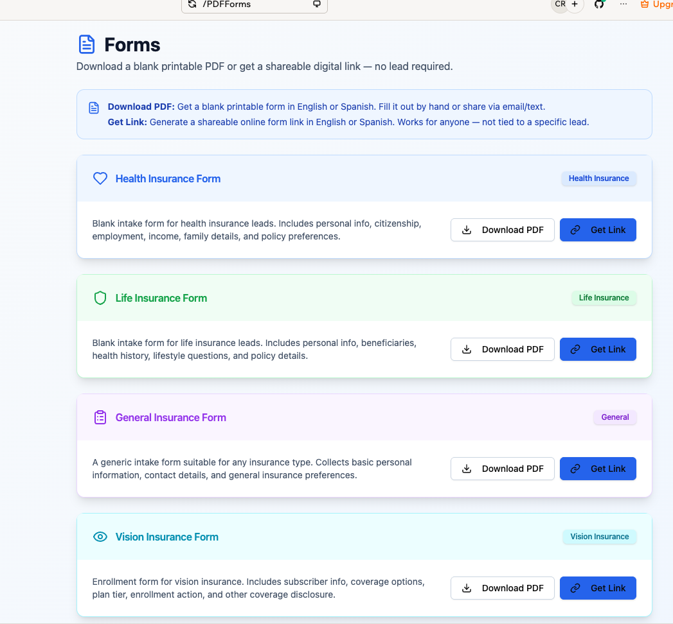Click the Health Insurance badge
This screenshot has width=673, height=624.
(x=598, y=178)
